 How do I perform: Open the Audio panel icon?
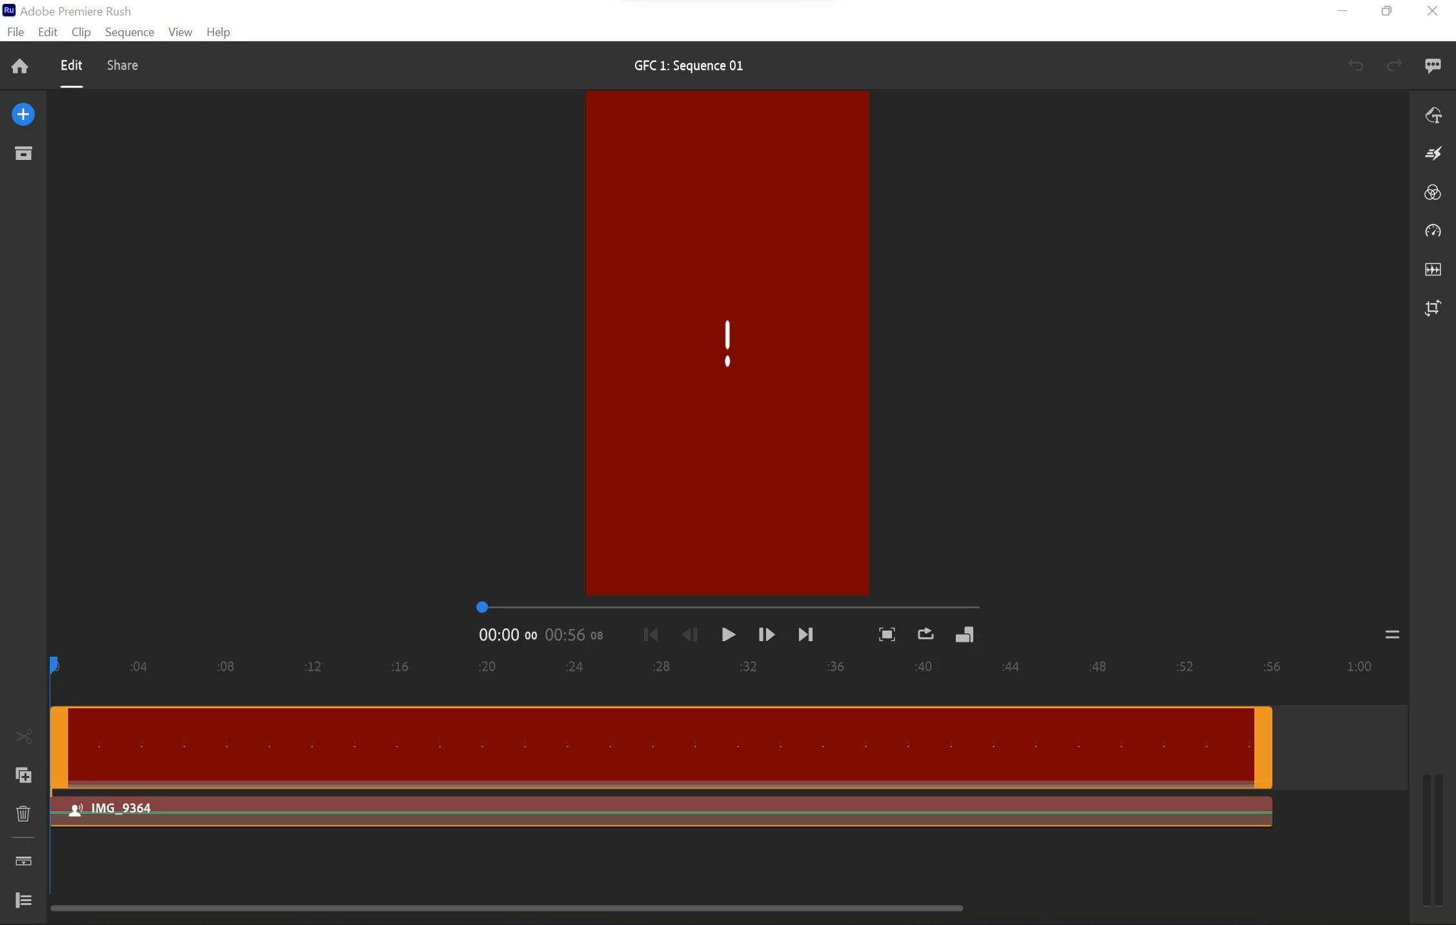coord(1433,270)
